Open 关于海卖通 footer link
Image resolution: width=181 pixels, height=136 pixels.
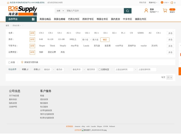pos(14,96)
